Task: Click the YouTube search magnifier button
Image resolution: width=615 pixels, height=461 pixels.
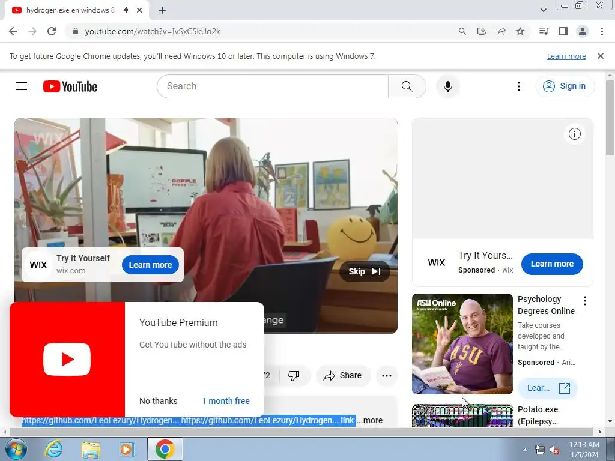Action: [407, 86]
